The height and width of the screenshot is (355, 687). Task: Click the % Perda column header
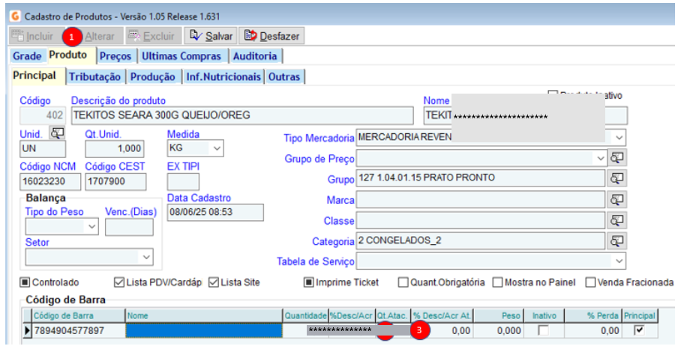click(593, 315)
